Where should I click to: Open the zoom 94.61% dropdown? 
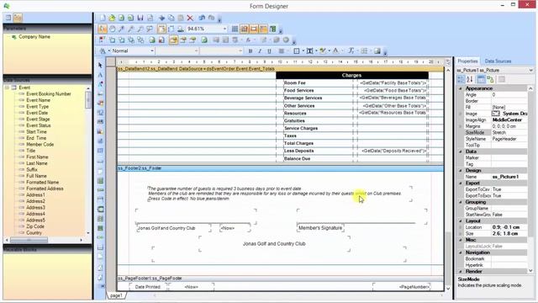(x=224, y=29)
